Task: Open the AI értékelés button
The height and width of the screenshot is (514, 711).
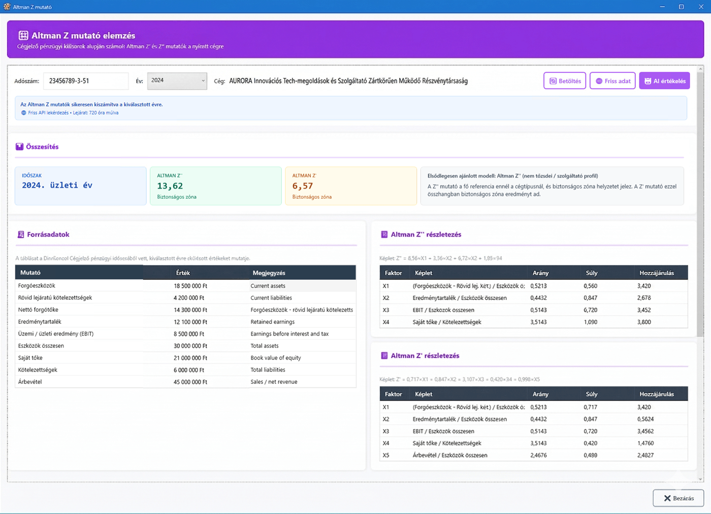Action: (664, 81)
